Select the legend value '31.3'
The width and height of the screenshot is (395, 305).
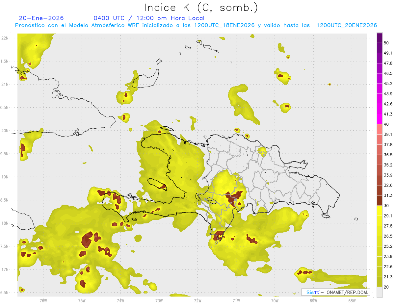[388, 195]
